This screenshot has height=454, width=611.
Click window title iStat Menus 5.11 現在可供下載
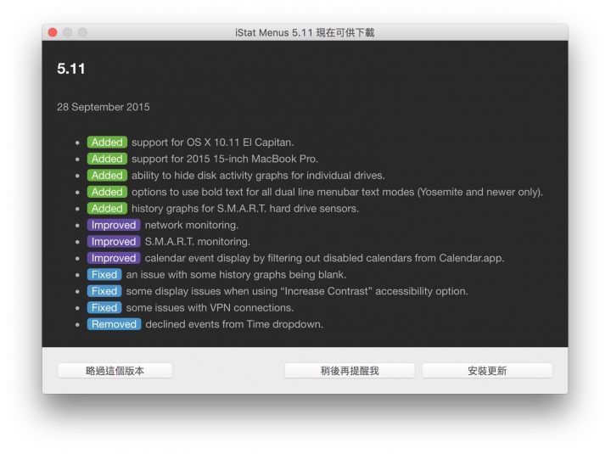point(305,32)
